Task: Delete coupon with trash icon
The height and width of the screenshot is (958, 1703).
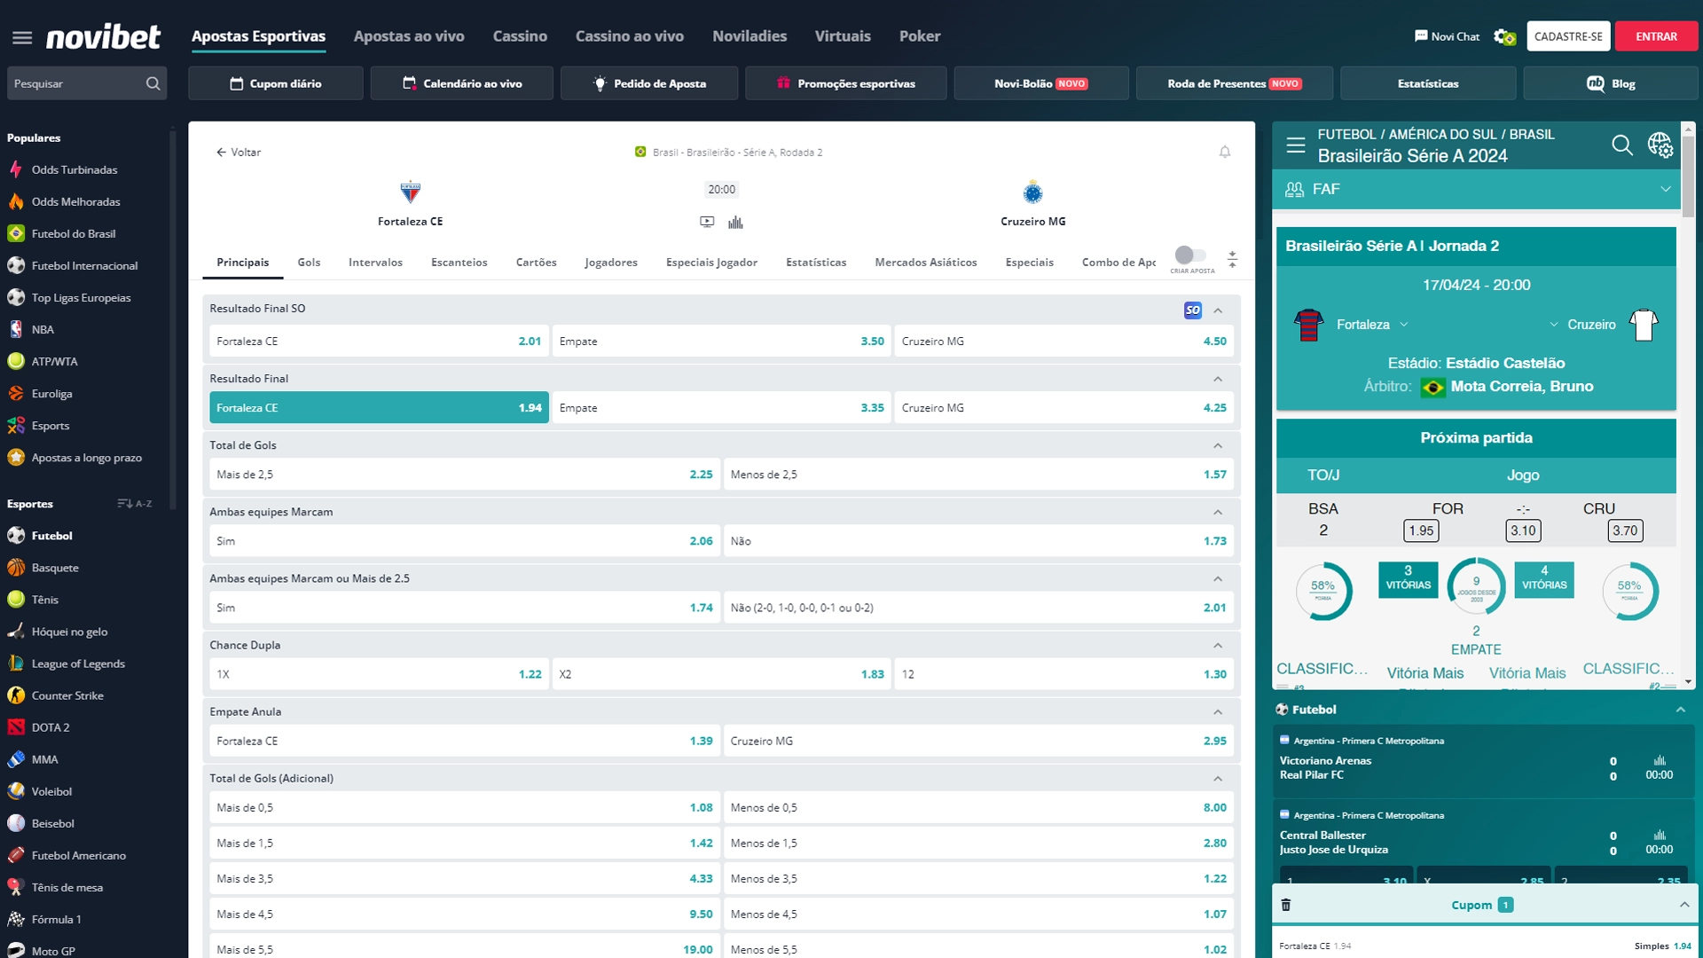Action: (1286, 905)
